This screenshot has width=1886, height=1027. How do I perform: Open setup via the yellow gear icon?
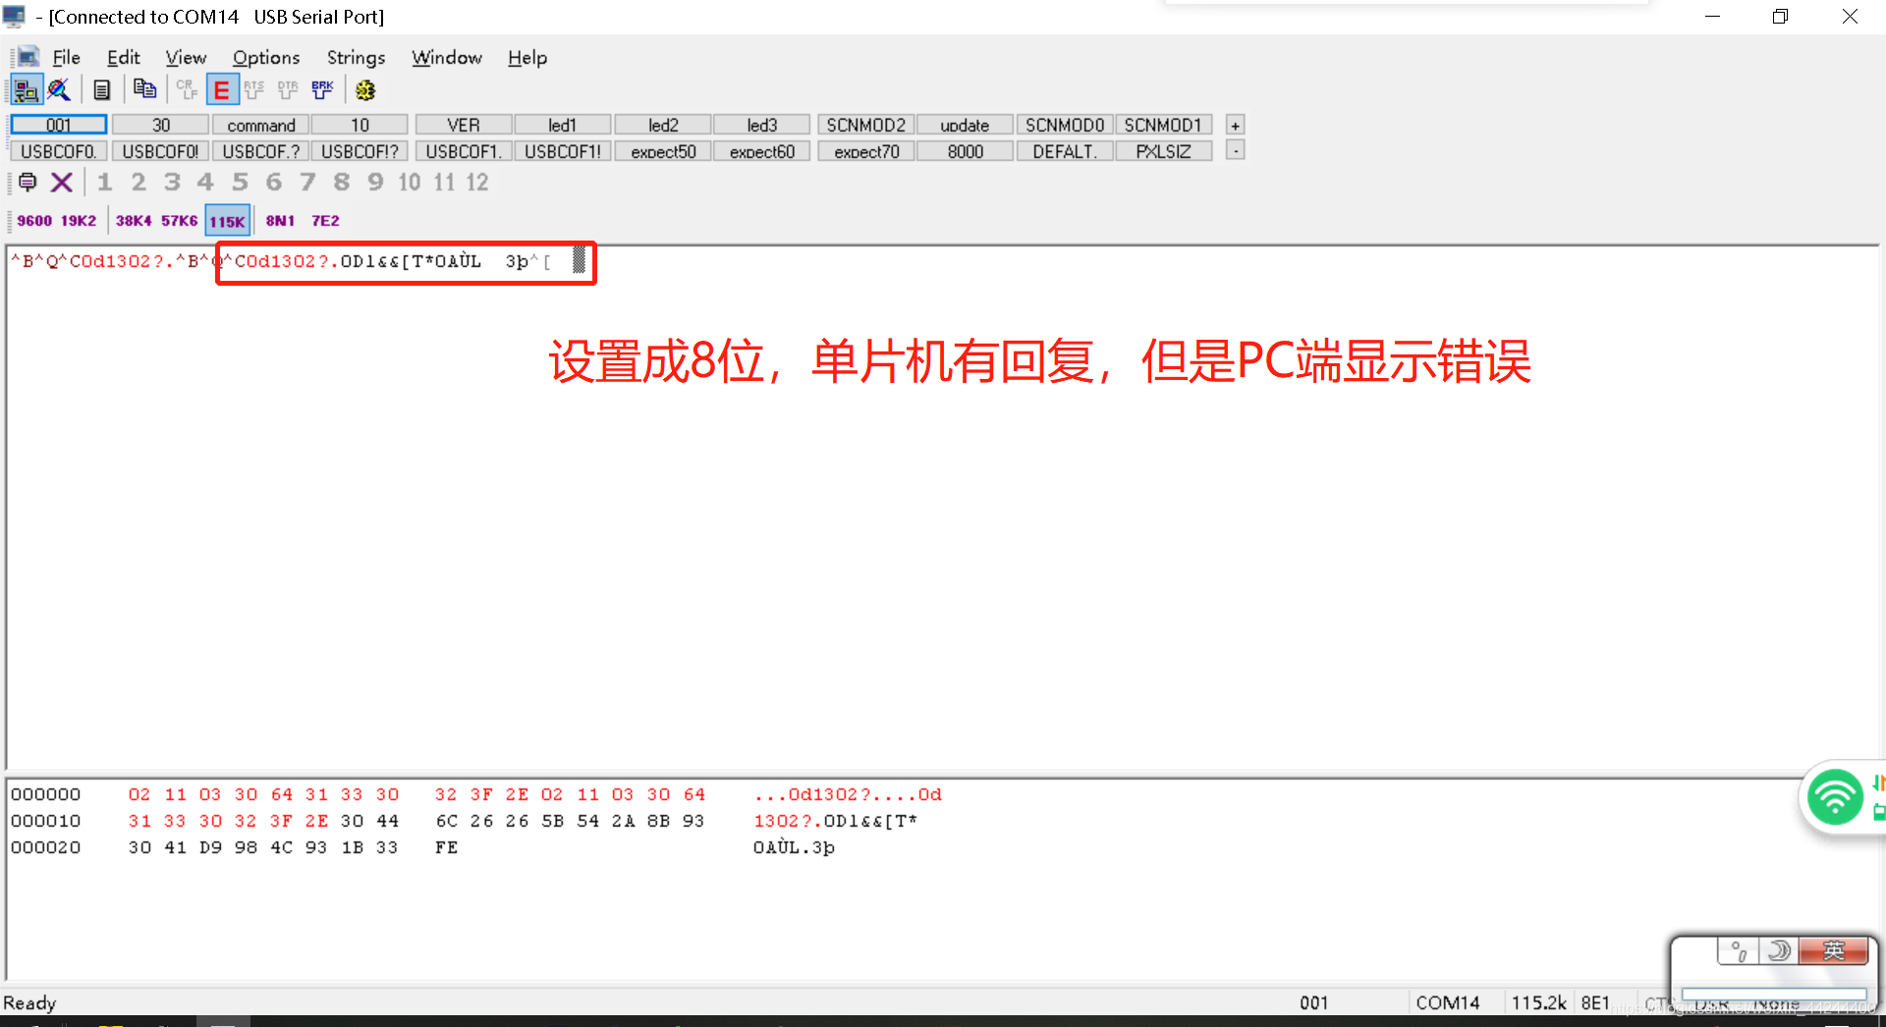(365, 90)
